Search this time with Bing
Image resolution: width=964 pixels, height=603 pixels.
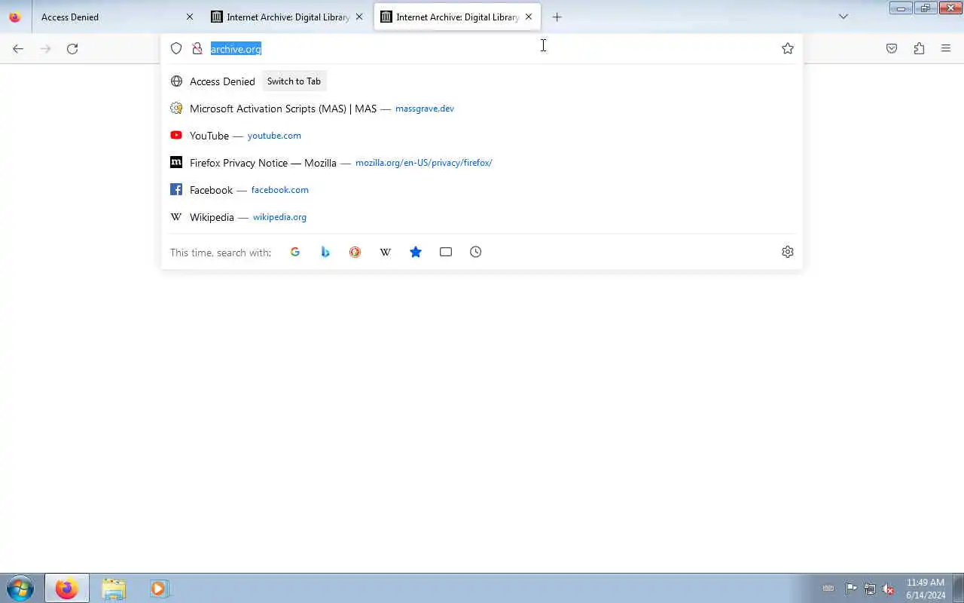point(325,252)
